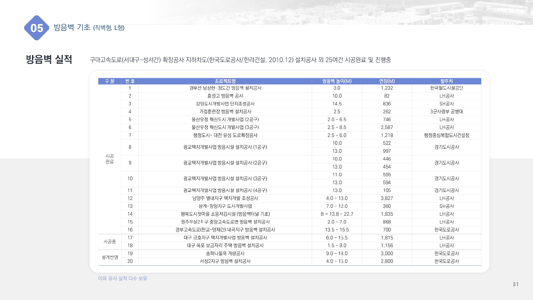The width and height of the screenshot is (533, 300).
Task: Select the 설계반영 category cell
Action: point(110,257)
